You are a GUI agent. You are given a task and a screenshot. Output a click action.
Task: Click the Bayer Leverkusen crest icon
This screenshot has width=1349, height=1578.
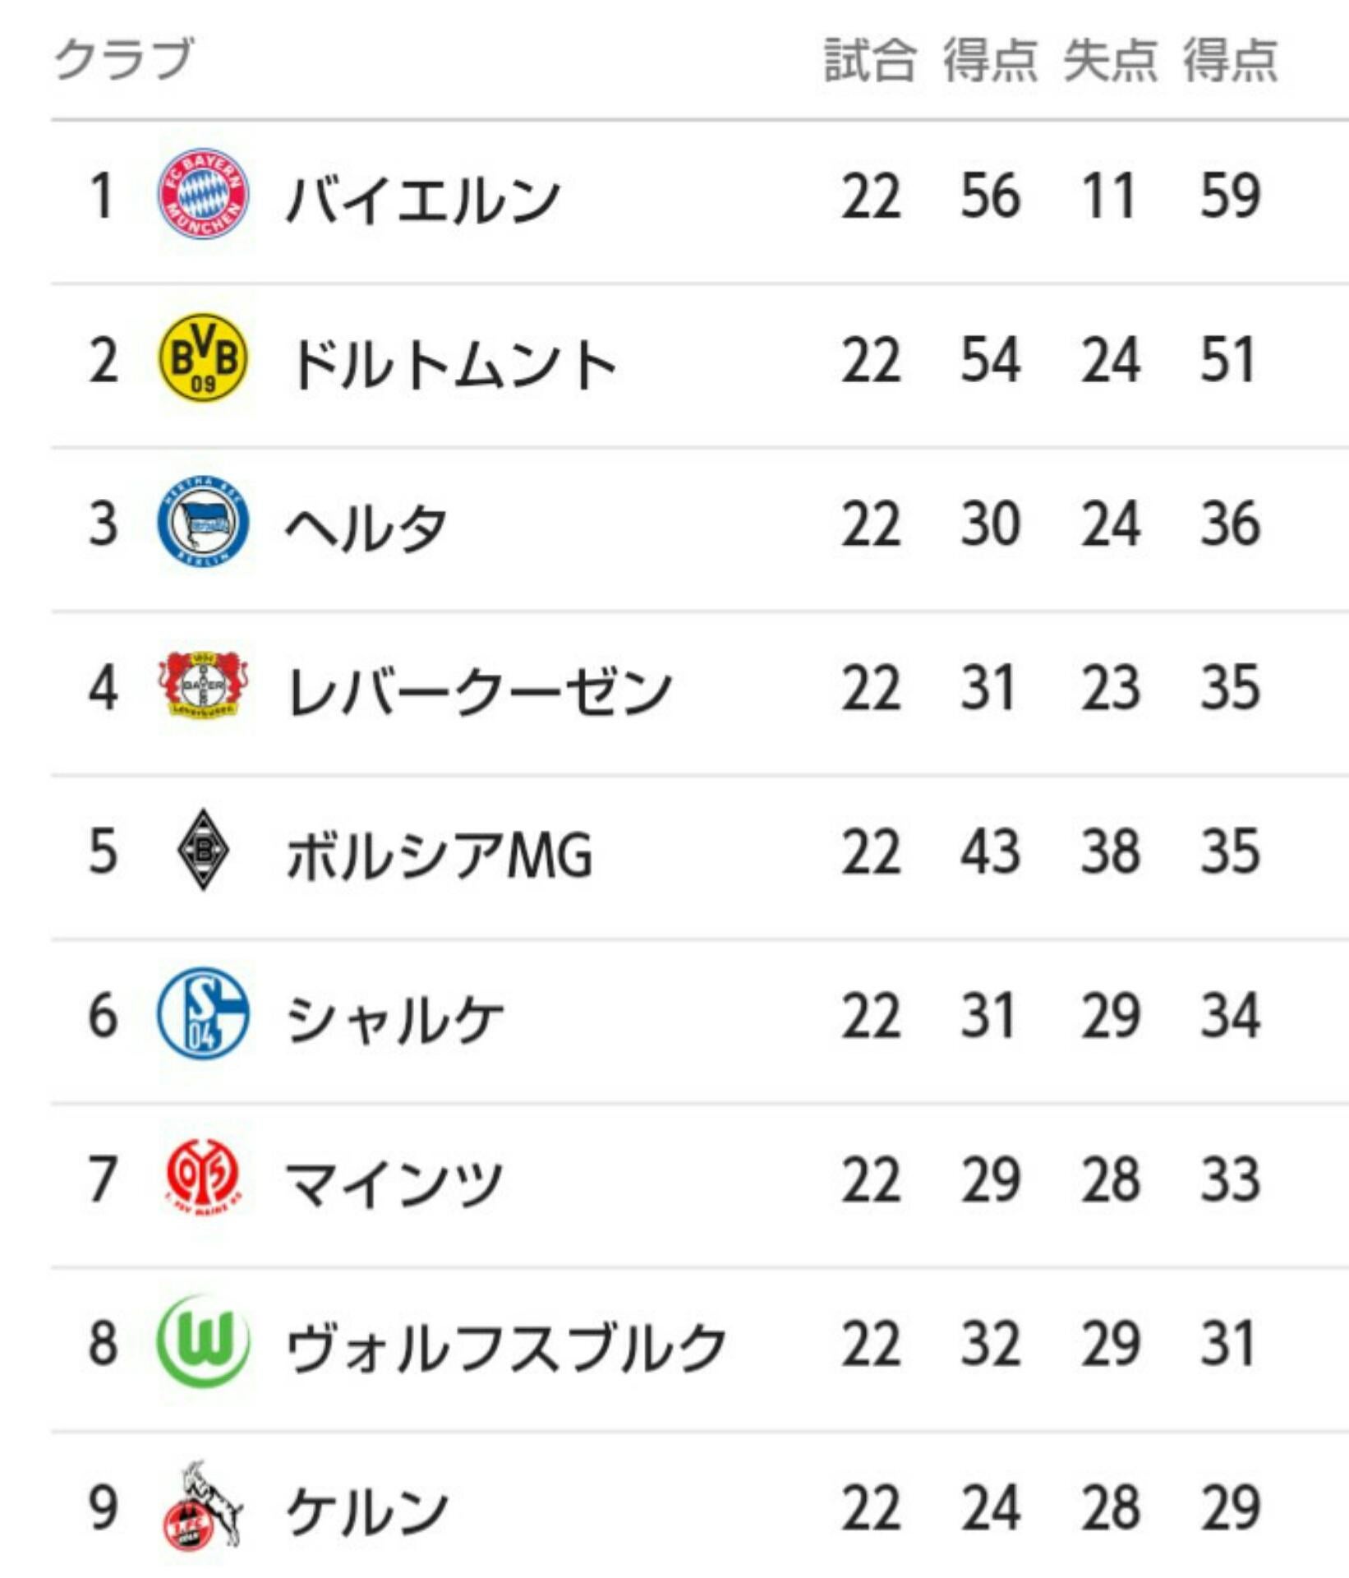pyautogui.click(x=203, y=685)
